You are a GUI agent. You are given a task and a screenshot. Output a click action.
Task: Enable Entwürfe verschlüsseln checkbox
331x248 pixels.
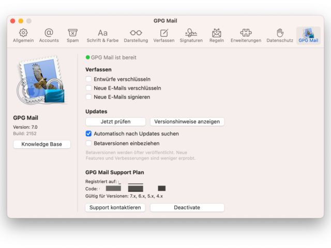88,79
